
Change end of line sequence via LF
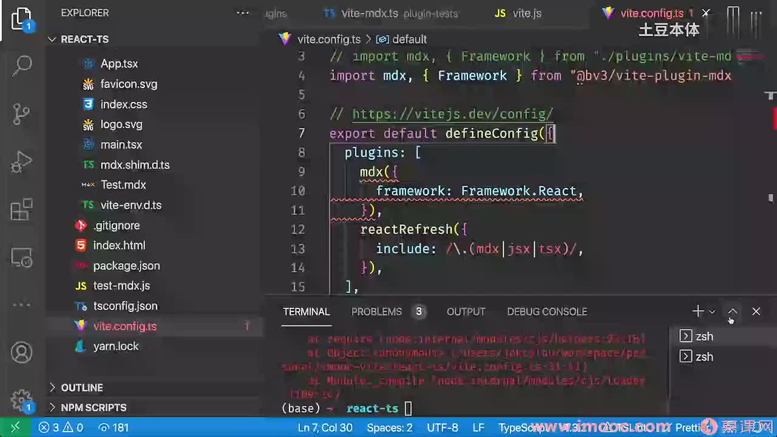(x=478, y=427)
